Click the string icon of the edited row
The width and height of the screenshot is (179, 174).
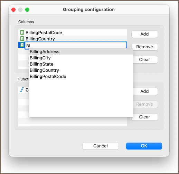point(22,45)
